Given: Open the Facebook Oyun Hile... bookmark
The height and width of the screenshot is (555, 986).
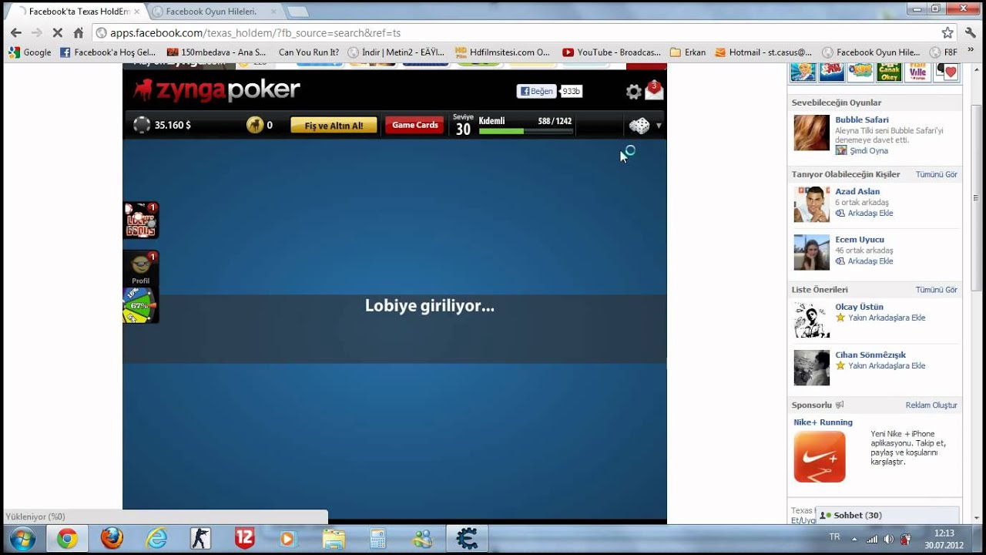Looking at the screenshot, I should coord(870,52).
